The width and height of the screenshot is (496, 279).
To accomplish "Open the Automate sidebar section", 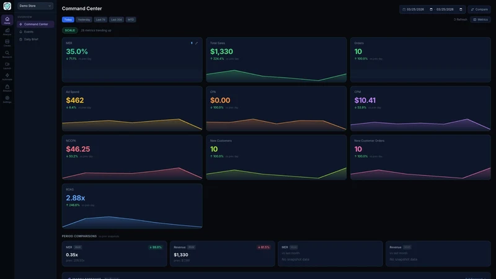I will point(7,77).
